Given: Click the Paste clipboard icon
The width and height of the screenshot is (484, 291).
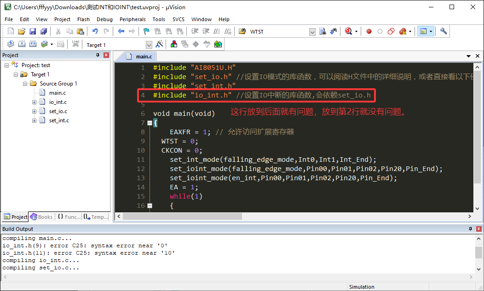Looking at the screenshot, I should click(x=80, y=31).
